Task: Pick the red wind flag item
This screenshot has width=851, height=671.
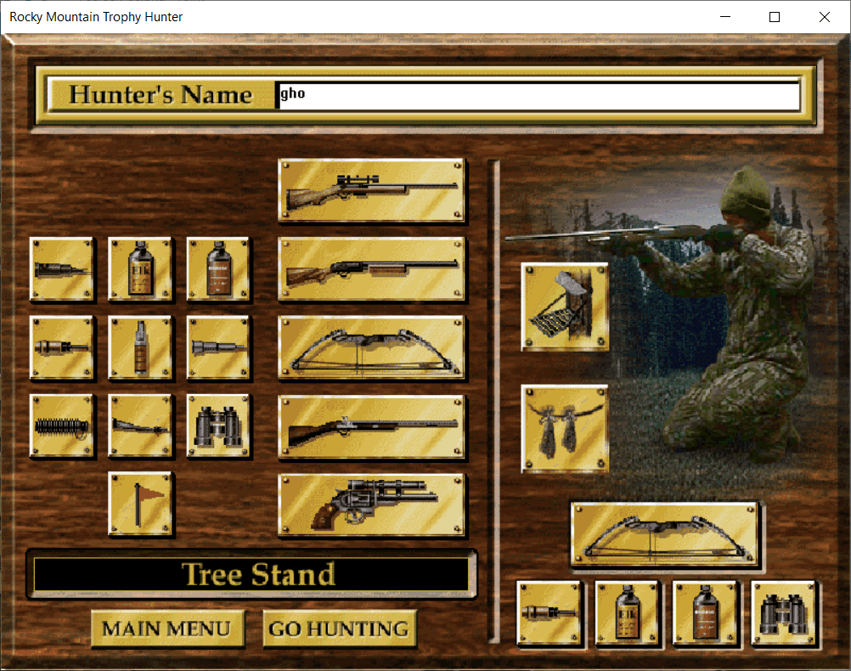Action: pos(141,505)
